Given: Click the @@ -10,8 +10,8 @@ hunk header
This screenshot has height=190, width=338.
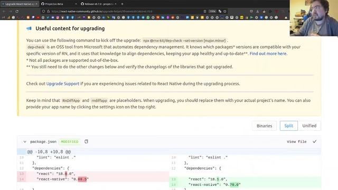Looking at the screenshot, I should click(x=169, y=151).
